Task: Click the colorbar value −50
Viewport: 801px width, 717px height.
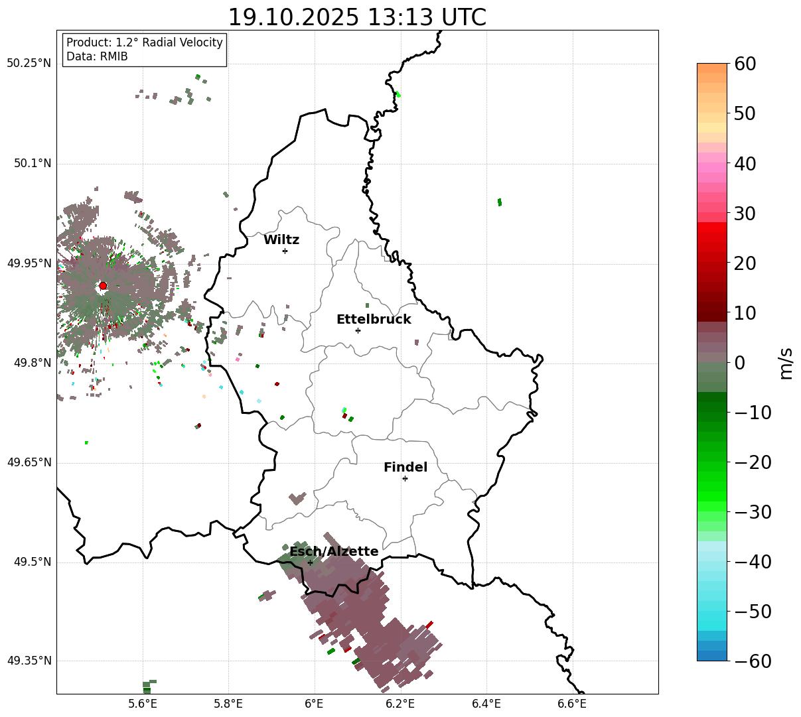Action: tap(753, 612)
